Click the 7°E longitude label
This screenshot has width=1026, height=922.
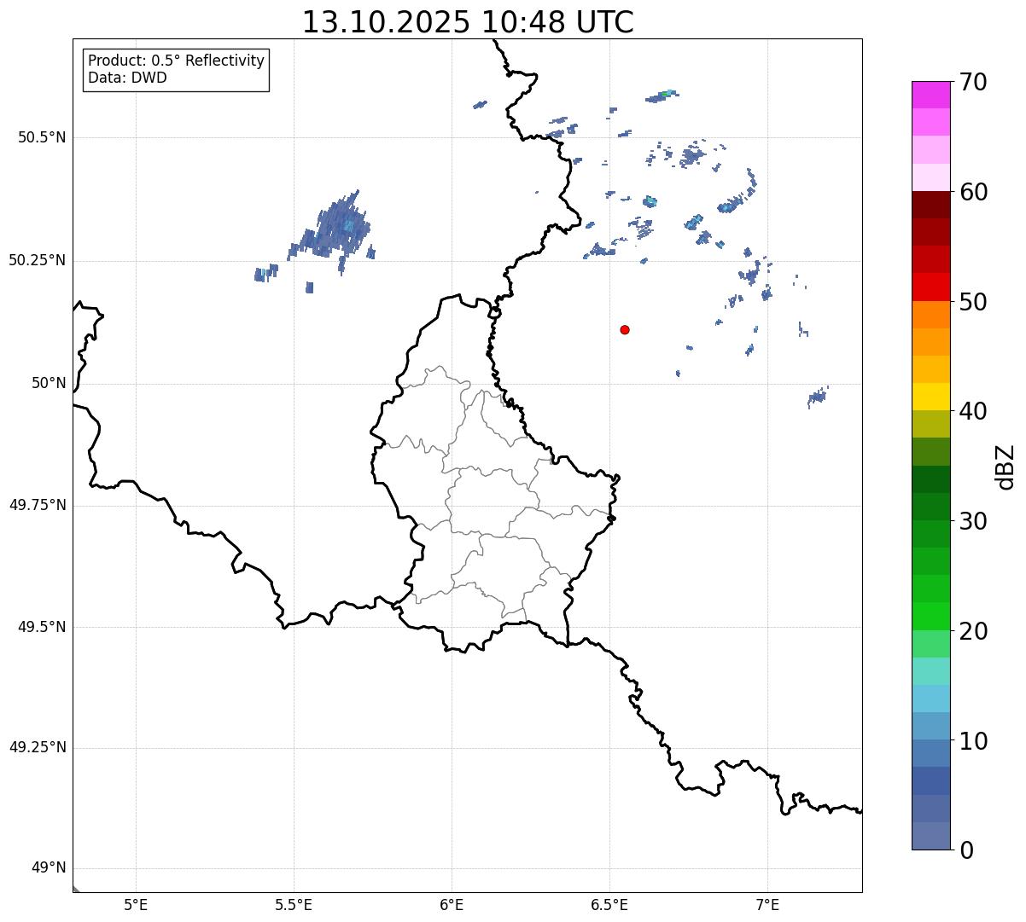point(767,904)
